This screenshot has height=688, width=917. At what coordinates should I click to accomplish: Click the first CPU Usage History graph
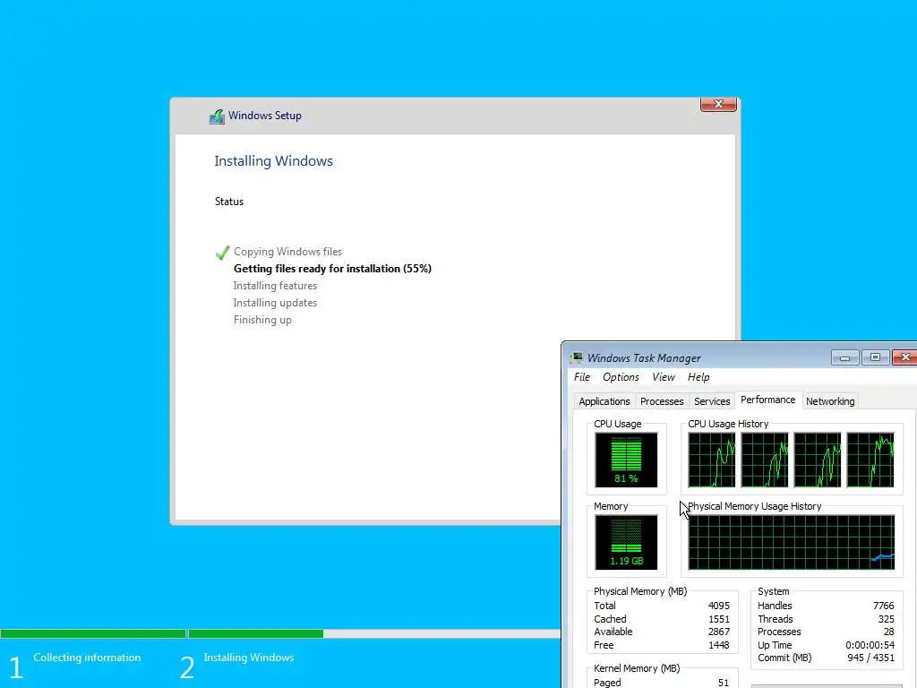click(711, 460)
